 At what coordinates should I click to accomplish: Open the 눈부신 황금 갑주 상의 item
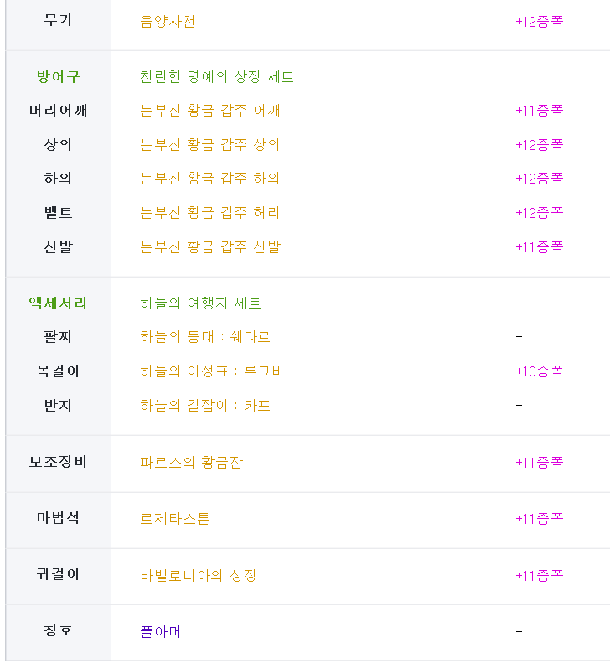[x=210, y=145]
